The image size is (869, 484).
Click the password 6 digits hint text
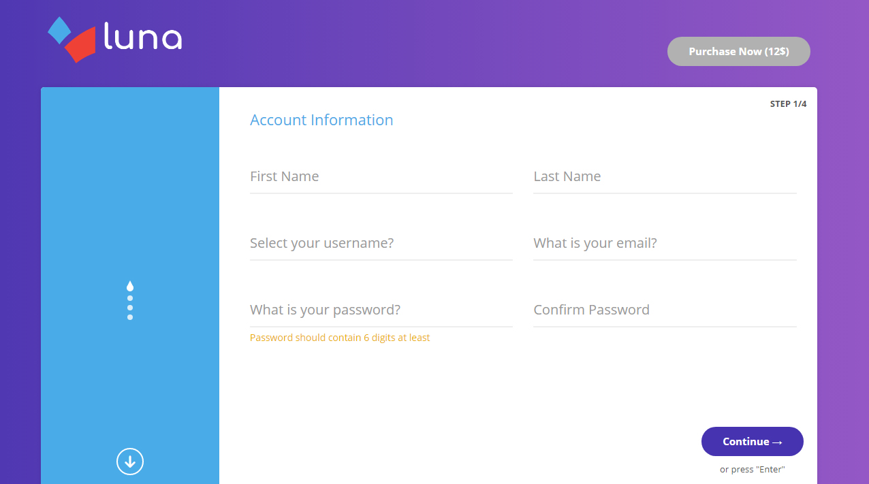click(x=340, y=338)
